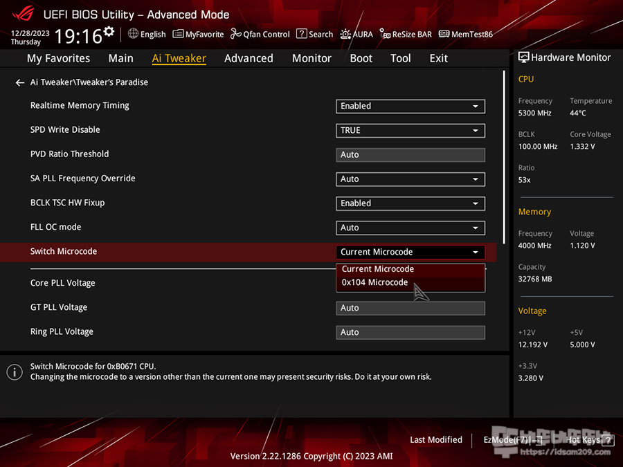This screenshot has height=467, width=623.
Task: Click the 12.192 V reading
Action: pyautogui.click(x=533, y=345)
